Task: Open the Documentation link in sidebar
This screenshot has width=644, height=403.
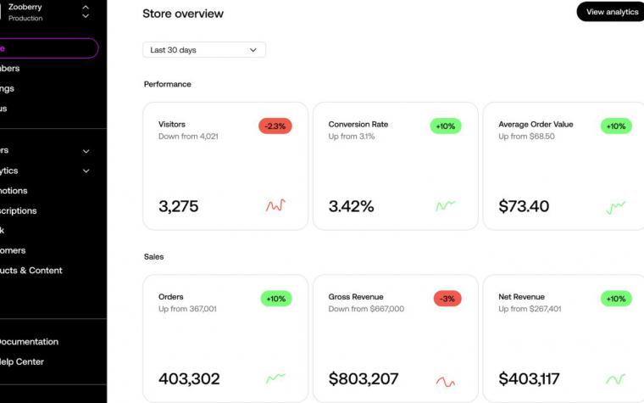Action: tap(28, 341)
